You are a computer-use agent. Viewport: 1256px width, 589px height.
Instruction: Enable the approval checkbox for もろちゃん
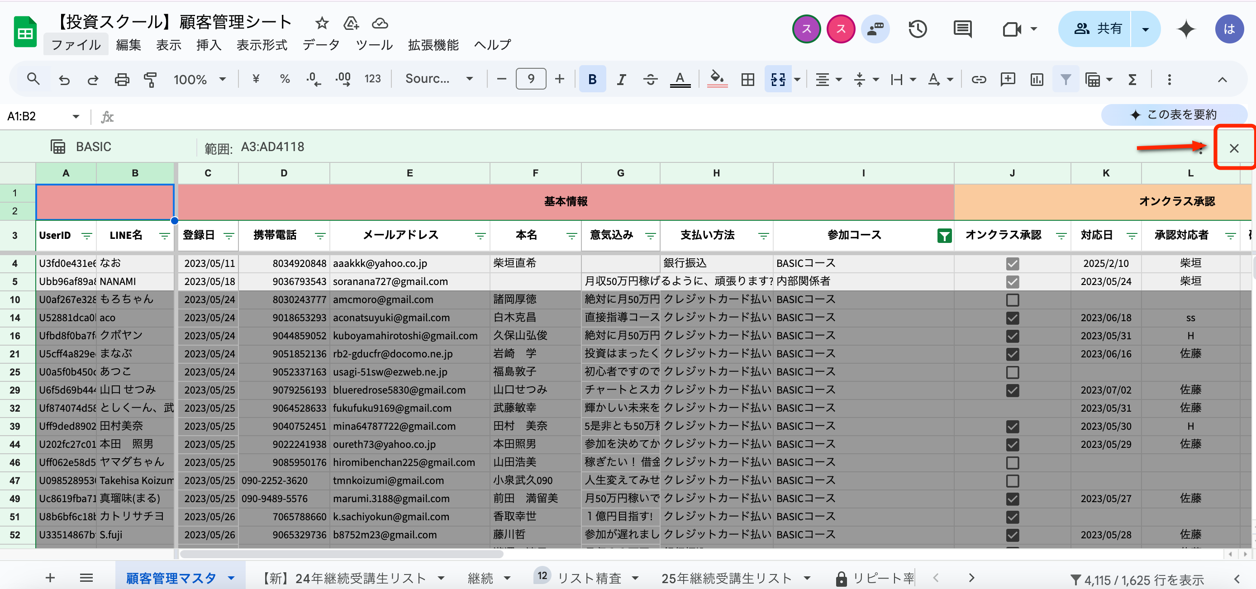click(1012, 299)
